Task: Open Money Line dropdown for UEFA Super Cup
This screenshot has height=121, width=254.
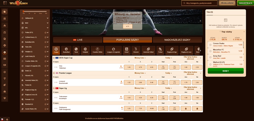Action: tap(140, 58)
